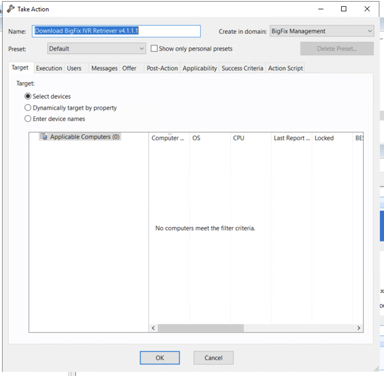The height and width of the screenshot is (376, 384).
Task: Click the Take Action wrench icon in title bar
Action: coord(10,9)
